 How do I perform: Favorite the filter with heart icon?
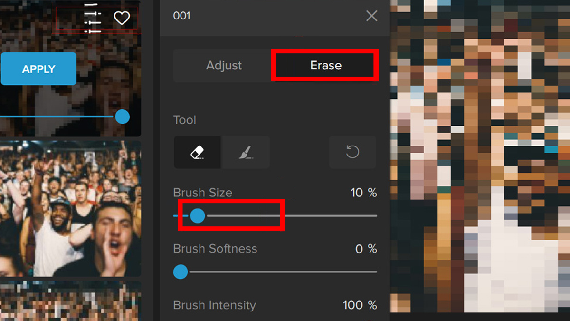coord(122,19)
